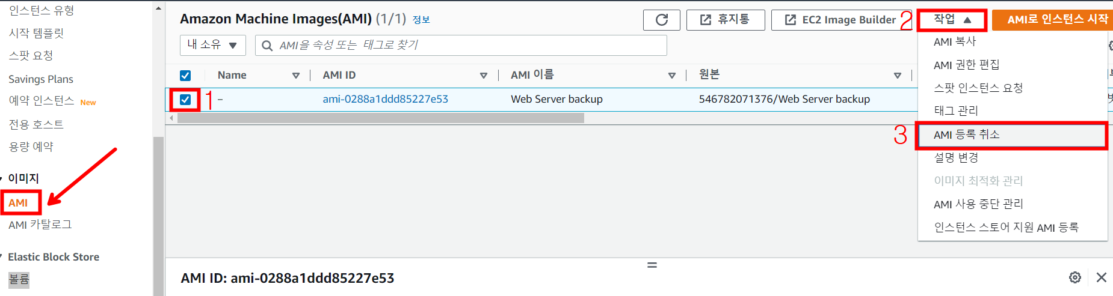The image size is (1113, 296).
Task: Open Savings Plans in the sidebar
Action: (x=41, y=79)
